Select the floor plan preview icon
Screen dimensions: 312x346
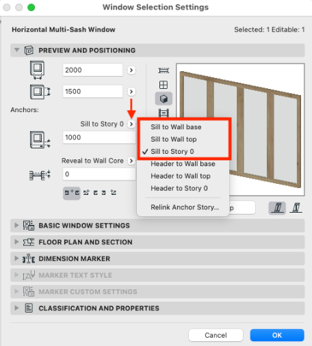164,70
